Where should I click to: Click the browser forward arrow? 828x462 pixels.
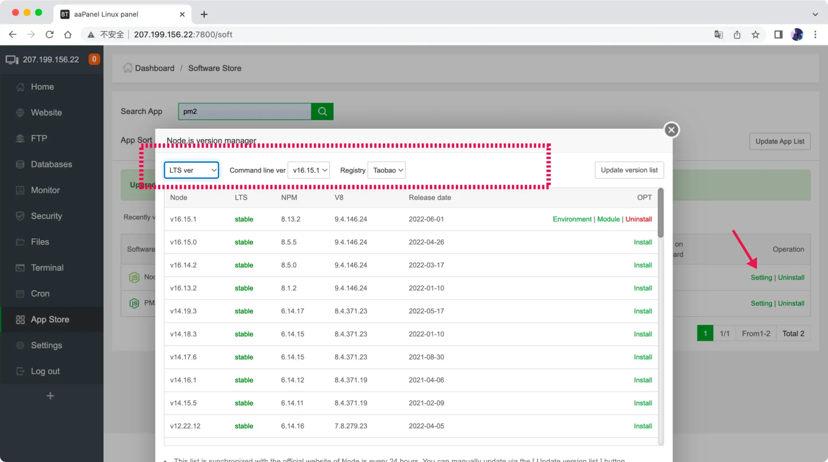tap(31, 34)
